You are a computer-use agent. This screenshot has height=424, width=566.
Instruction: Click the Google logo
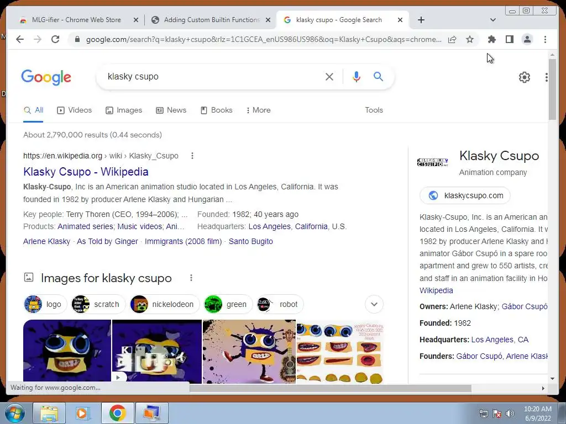point(46,77)
